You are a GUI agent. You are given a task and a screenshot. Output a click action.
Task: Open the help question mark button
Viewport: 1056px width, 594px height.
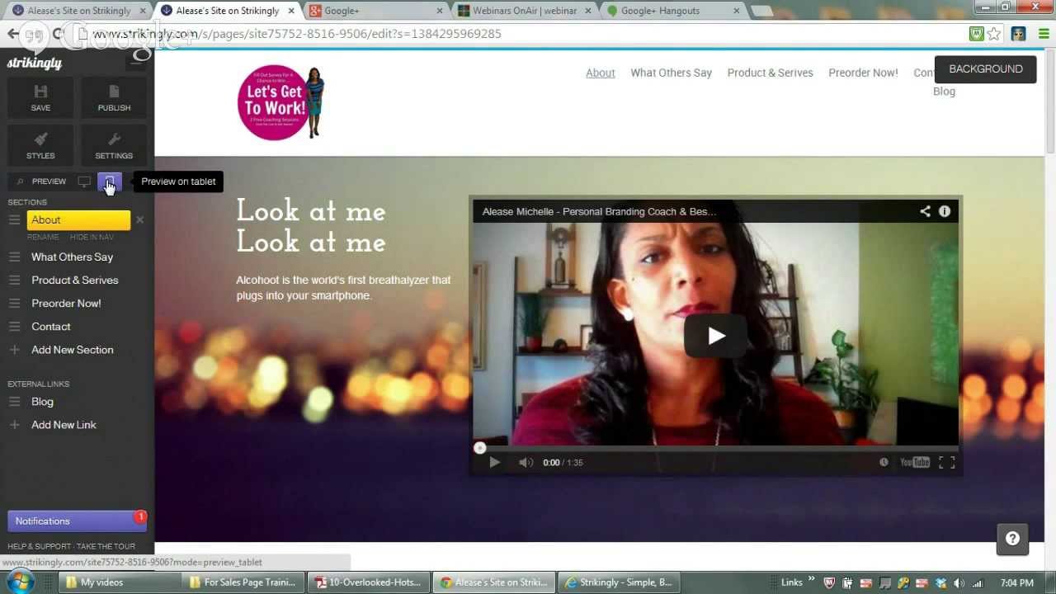[x=1012, y=539]
